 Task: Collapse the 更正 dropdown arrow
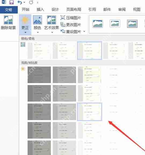26,32
